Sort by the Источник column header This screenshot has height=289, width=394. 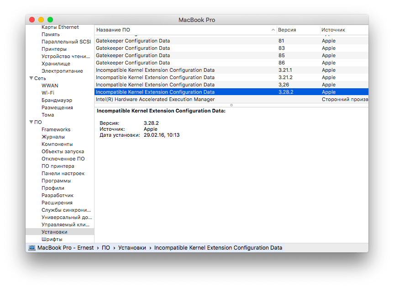(x=344, y=30)
